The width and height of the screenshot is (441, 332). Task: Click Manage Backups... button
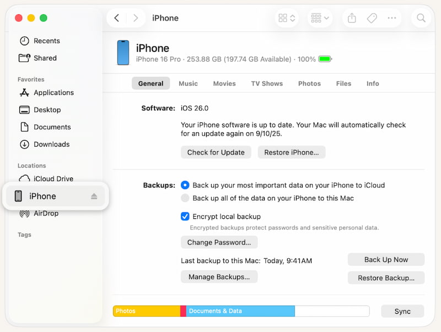click(x=219, y=277)
